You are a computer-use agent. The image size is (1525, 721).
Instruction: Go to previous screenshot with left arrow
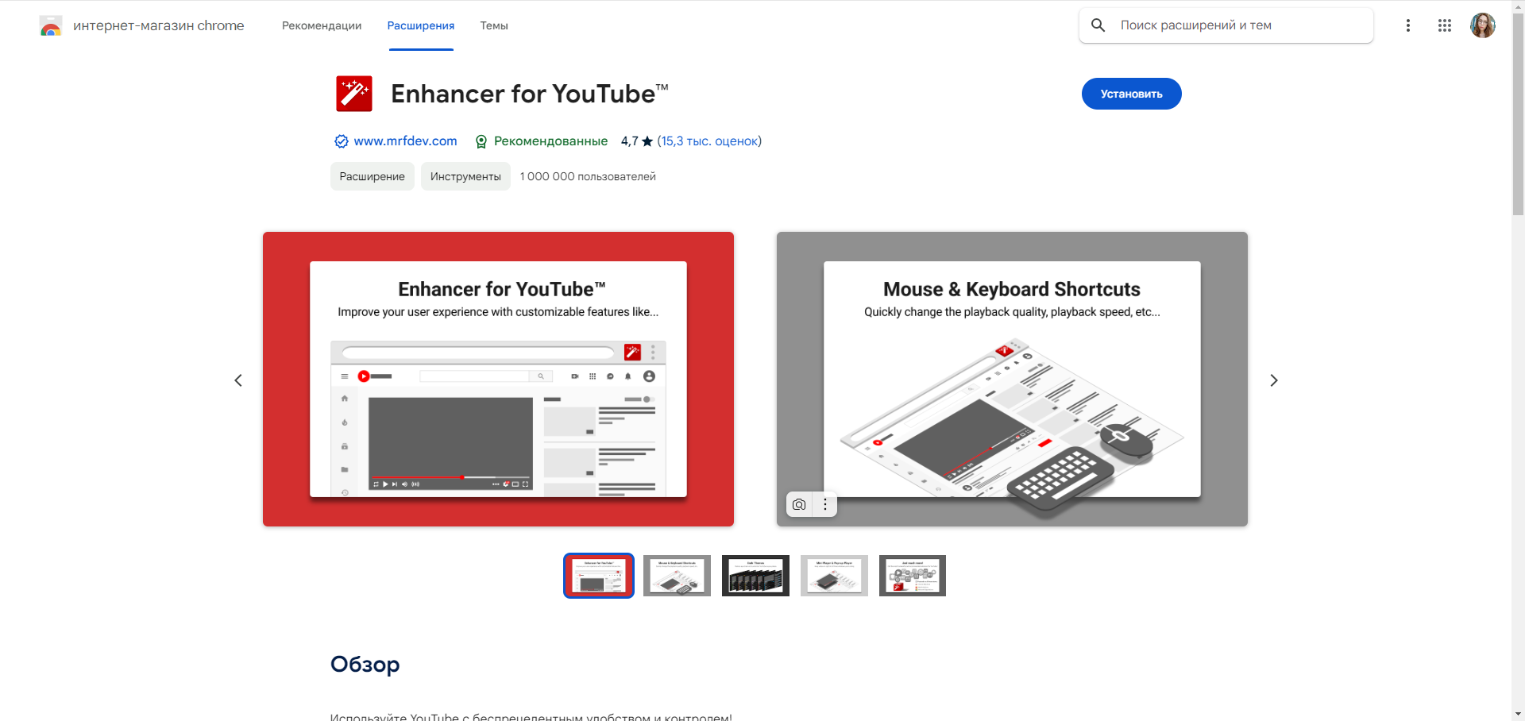tap(238, 380)
